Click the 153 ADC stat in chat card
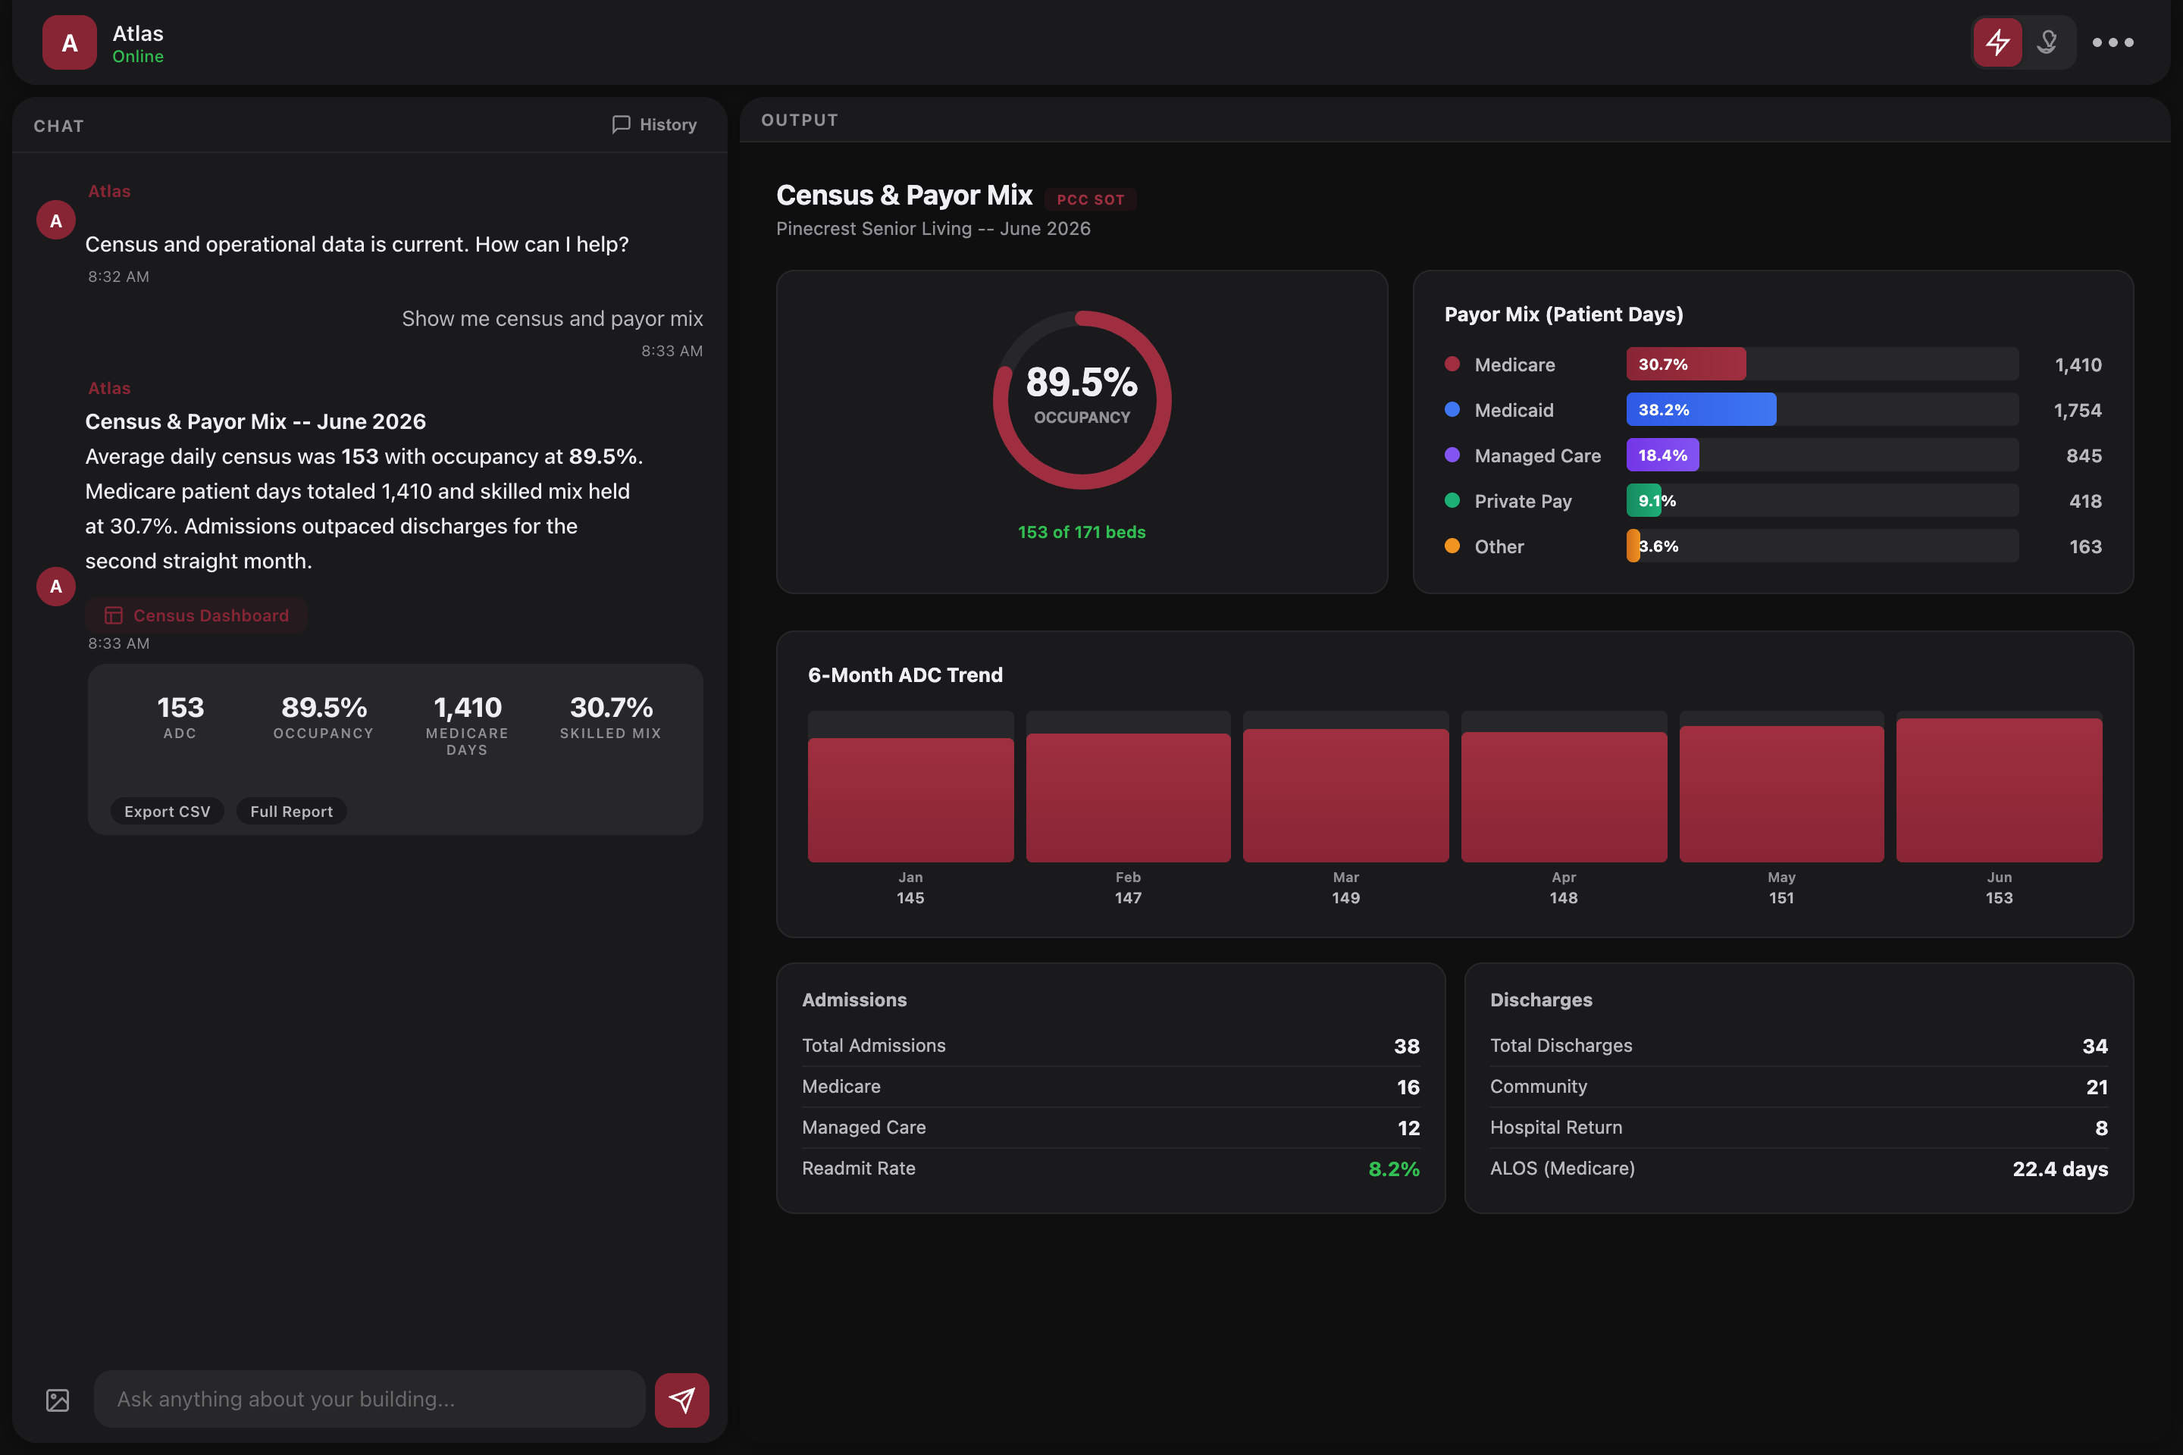This screenshot has height=1455, width=2183. [180, 718]
